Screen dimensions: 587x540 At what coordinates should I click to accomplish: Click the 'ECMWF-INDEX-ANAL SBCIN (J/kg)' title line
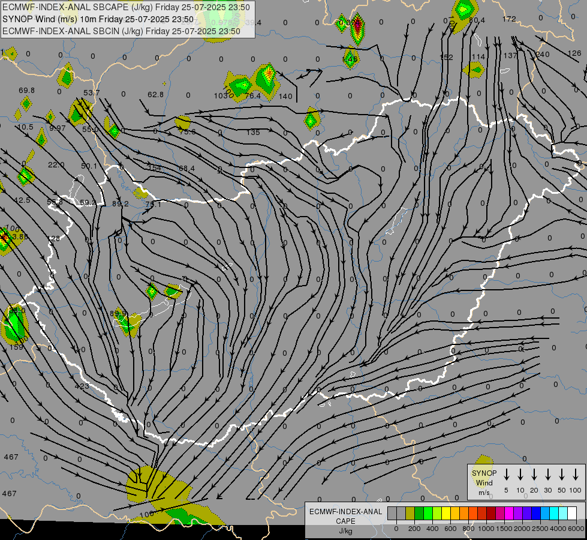click(x=121, y=31)
